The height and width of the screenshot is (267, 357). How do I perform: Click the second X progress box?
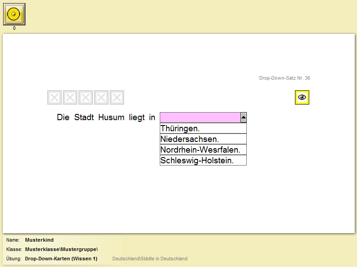70,97
